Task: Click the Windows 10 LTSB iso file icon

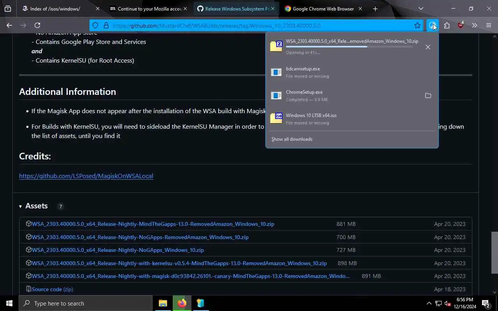Action: pos(276,118)
